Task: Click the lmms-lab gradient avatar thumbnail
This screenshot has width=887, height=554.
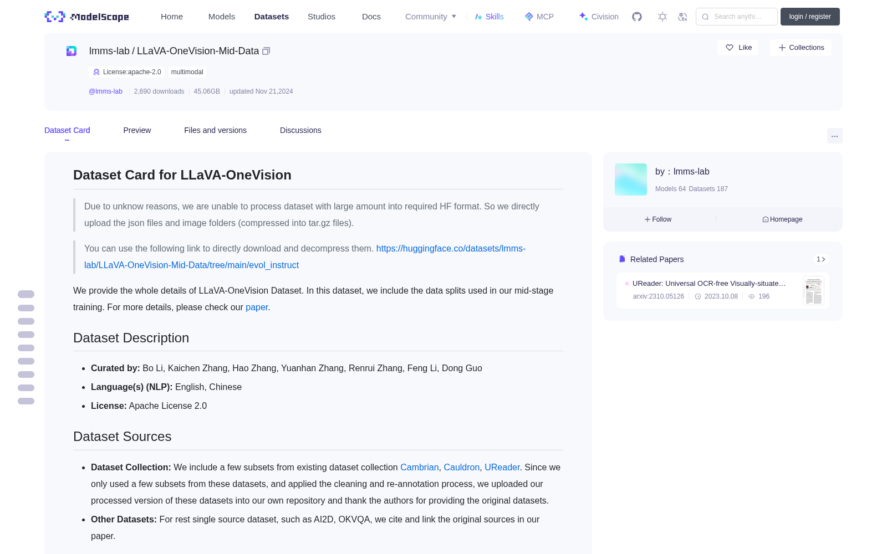Action: [x=631, y=179]
